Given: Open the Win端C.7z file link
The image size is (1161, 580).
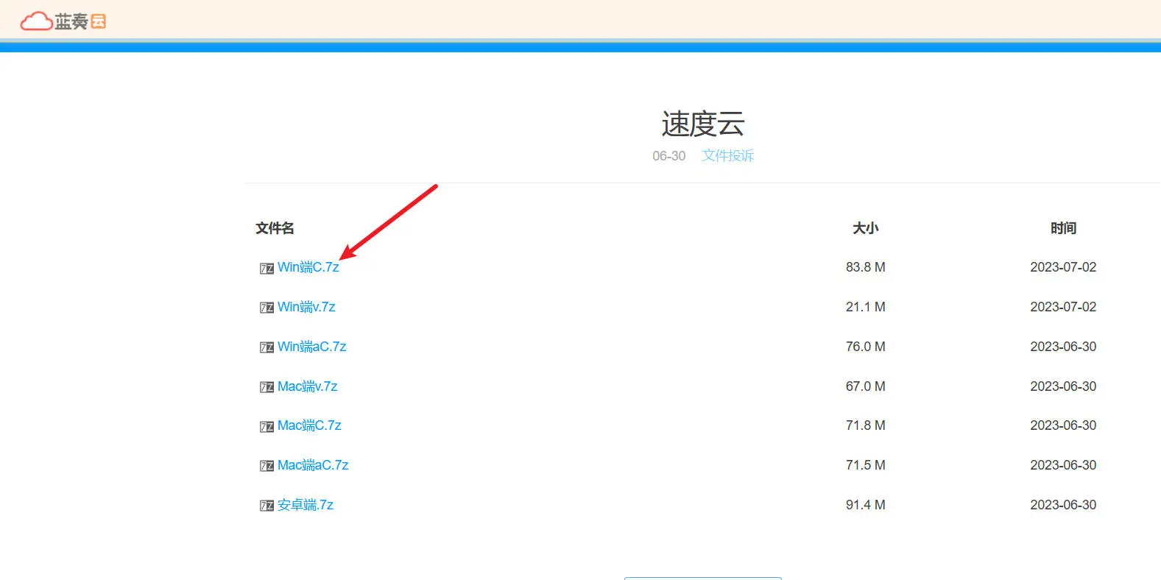Looking at the screenshot, I should tap(308, 267).
